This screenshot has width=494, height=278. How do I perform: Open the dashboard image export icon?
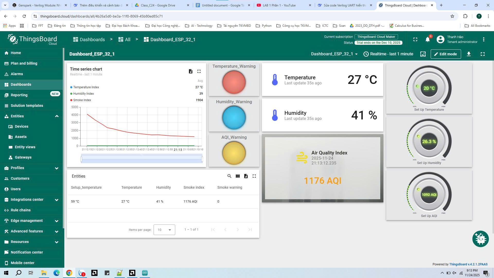coord(423,54)
